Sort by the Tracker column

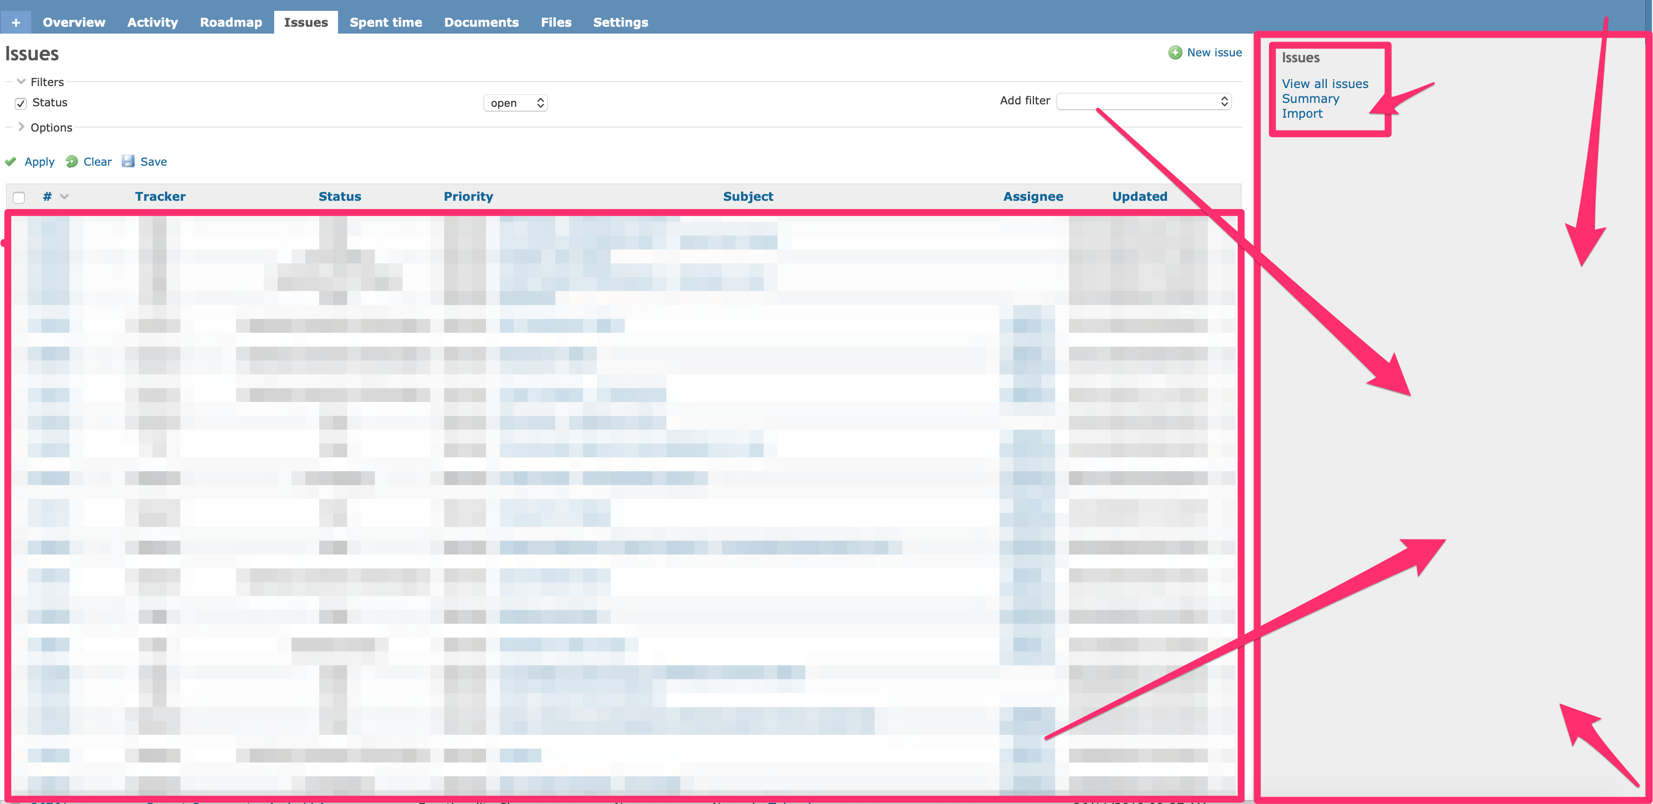click(160, 197)
